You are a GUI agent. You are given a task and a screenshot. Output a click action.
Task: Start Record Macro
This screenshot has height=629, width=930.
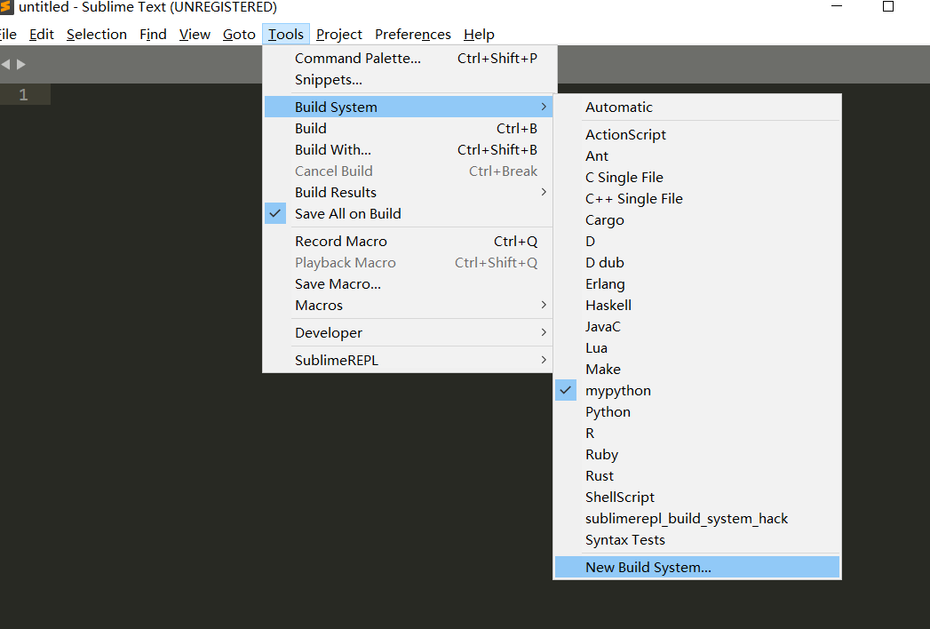point(408,241)
